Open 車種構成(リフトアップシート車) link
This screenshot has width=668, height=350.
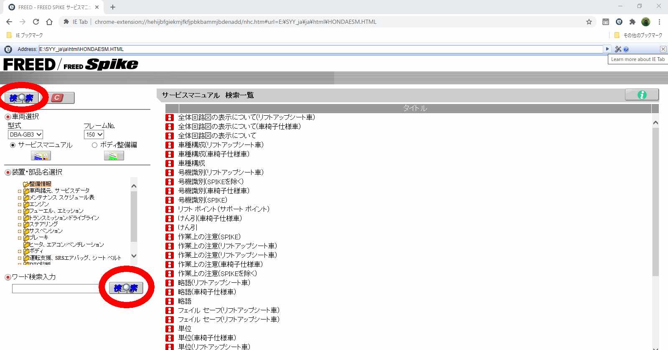click(x=221, y=145)
